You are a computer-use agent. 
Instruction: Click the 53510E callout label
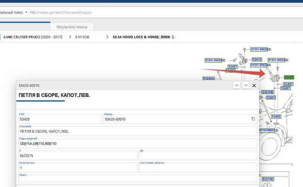(x=268, y=179)
